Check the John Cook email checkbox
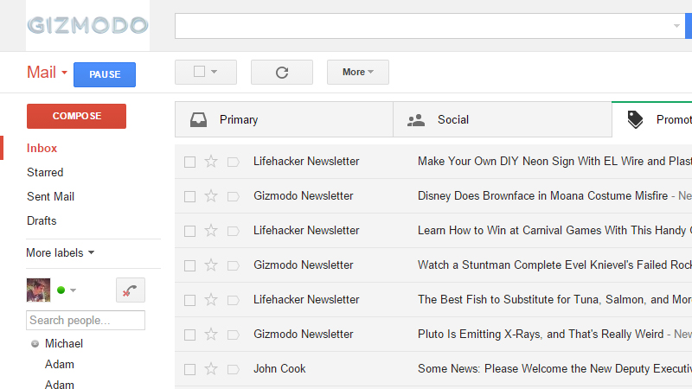 pos(189,369)
